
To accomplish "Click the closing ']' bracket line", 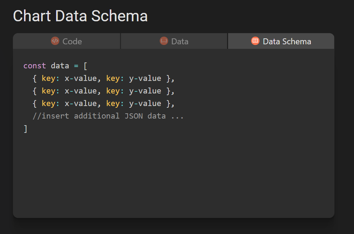I will pos(25,129).
